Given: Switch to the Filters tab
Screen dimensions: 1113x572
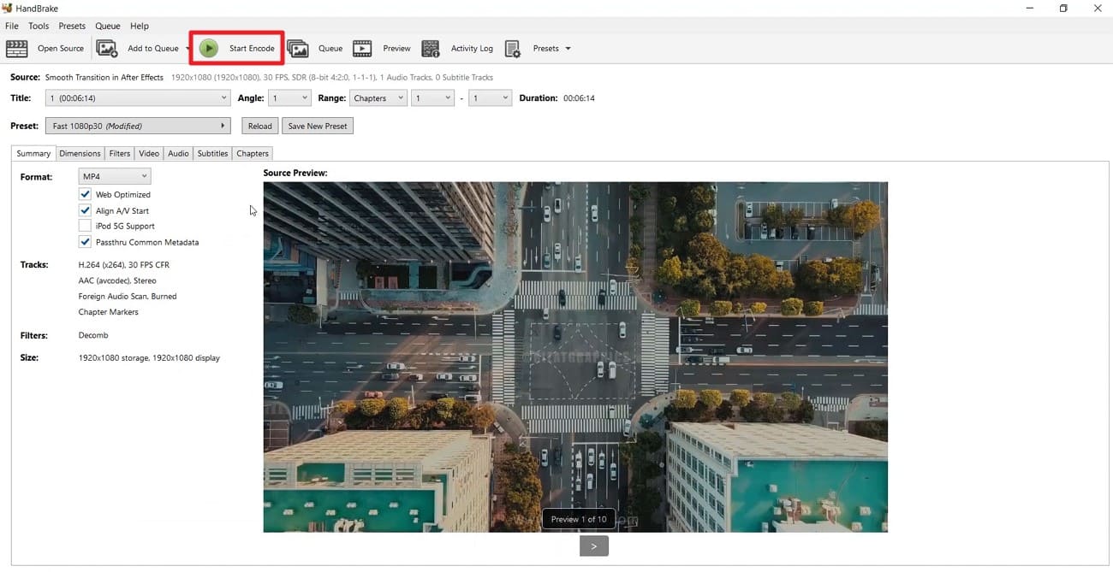Looking at the screenshot, I should (120, 154).
